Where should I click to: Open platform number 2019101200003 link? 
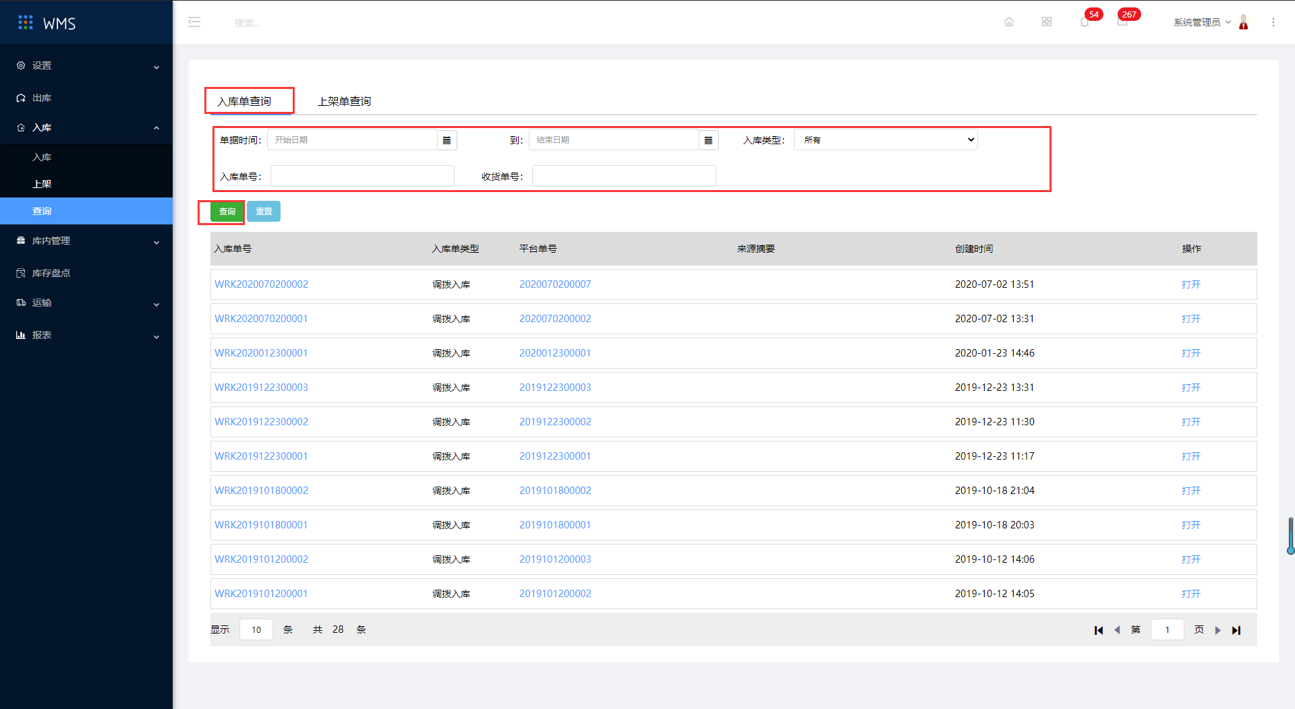(555, 559)
